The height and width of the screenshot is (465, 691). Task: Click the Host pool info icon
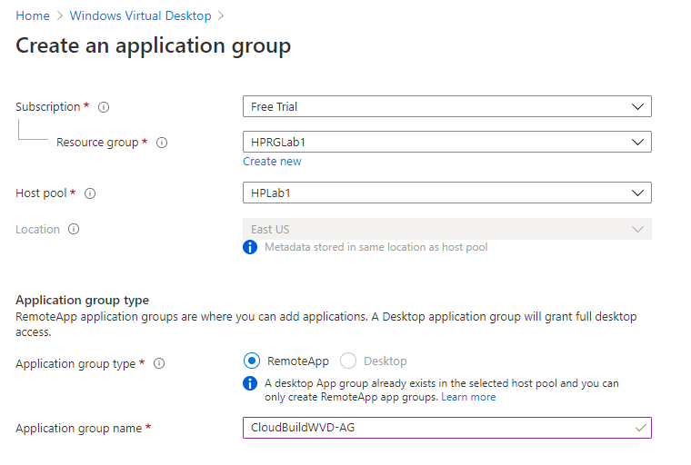click(x=90, y=193)
